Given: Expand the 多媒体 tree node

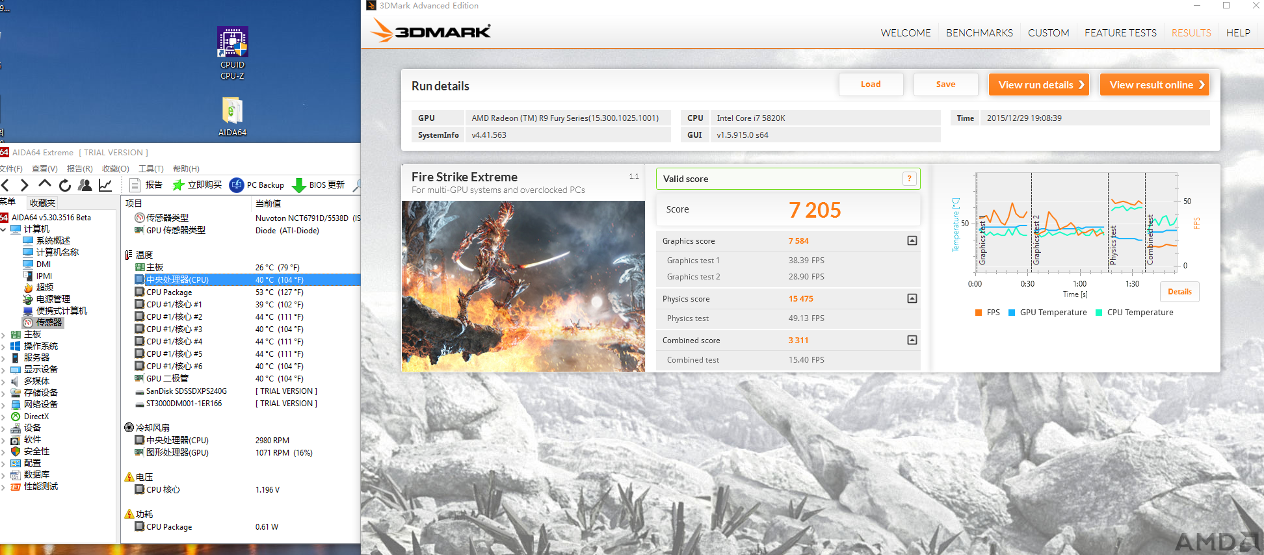Looking at the screenshot, I should [3, 381].
